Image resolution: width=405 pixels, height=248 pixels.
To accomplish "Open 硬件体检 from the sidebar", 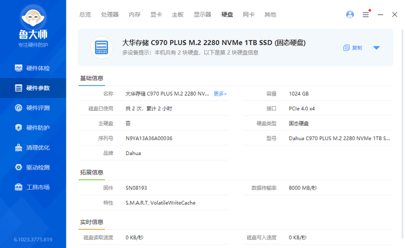I will [33, 68].
